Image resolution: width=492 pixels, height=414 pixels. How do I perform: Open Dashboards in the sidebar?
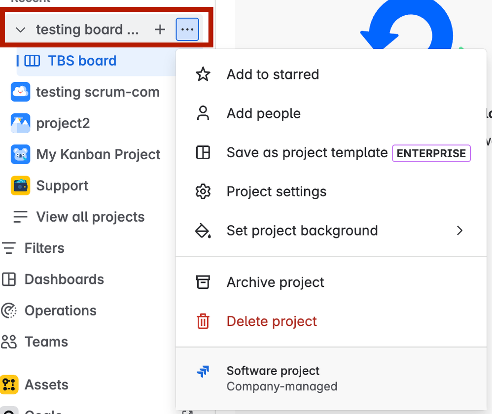pyautogui.click(x=64, y=279)
